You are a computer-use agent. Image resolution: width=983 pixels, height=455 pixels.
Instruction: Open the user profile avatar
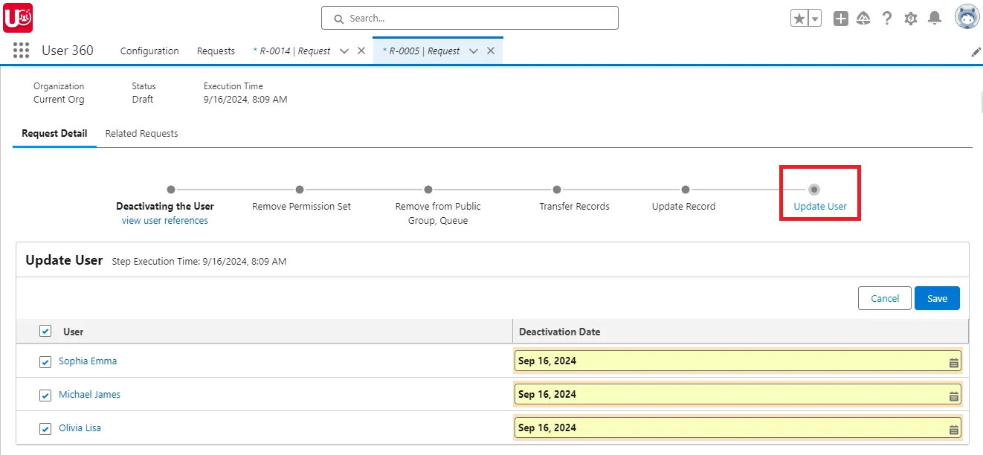click(x=967, y=17)
